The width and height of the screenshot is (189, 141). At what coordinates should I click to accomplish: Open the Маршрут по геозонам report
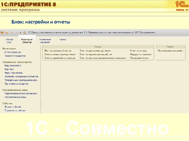(x=141, y=54)
